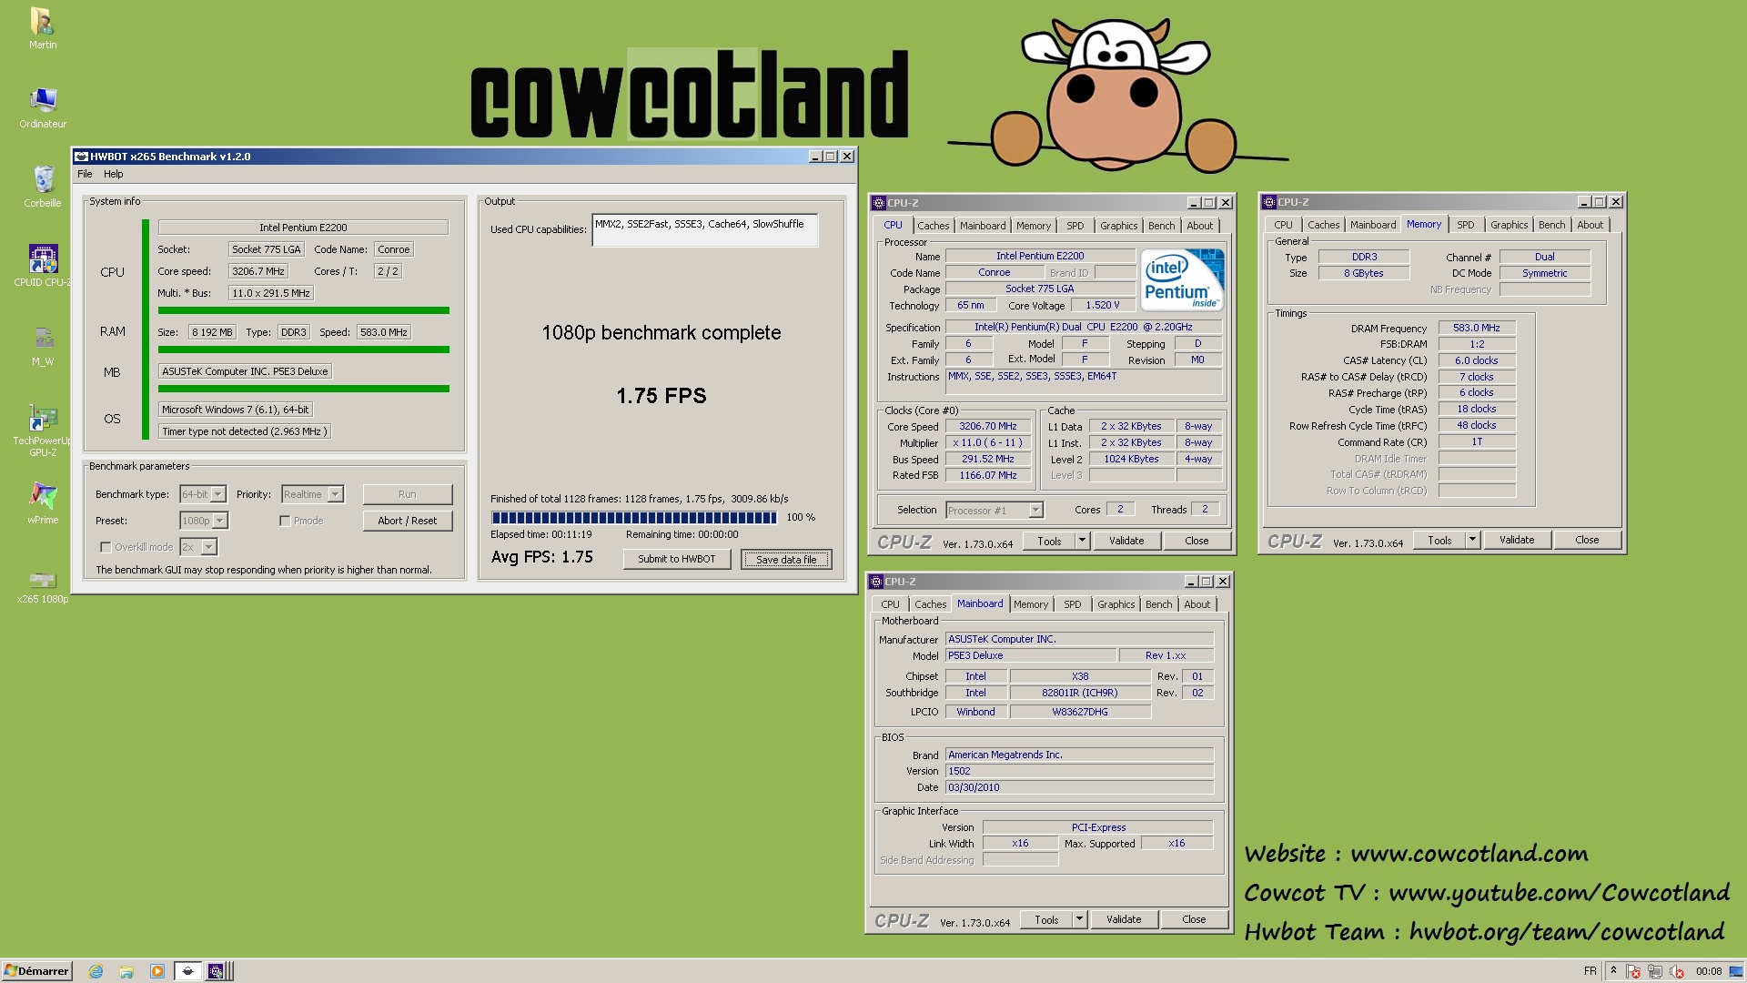Click Validate in CPU-Z CPU window
1747x983 pixels.
[1126, 541]
